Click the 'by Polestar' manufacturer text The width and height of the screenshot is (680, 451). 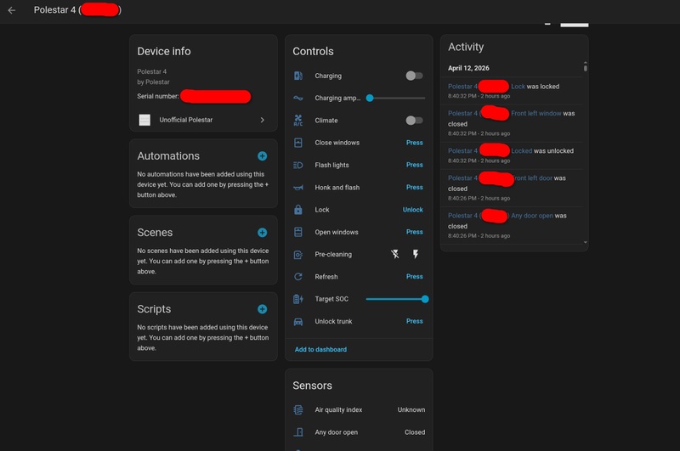pos(153,82)
